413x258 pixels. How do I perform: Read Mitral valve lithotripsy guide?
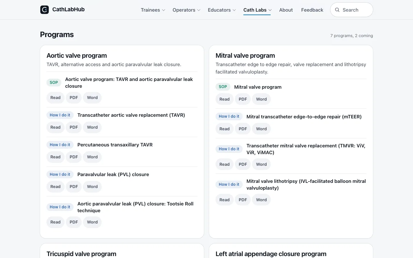click(225, 200)
